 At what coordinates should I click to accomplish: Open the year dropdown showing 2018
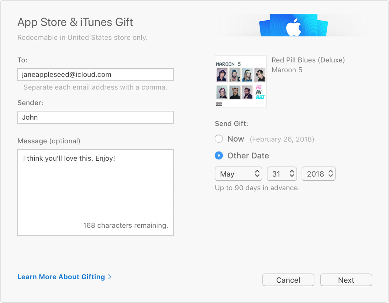[318, 174]
